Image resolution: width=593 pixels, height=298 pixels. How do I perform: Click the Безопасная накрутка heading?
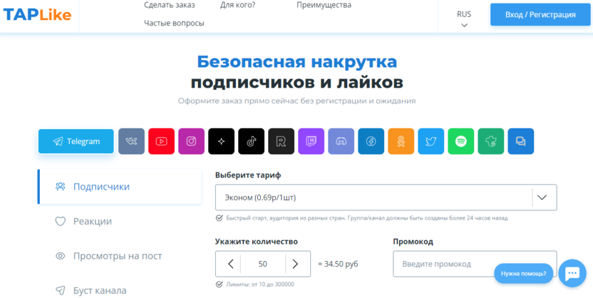pos(297,61)
